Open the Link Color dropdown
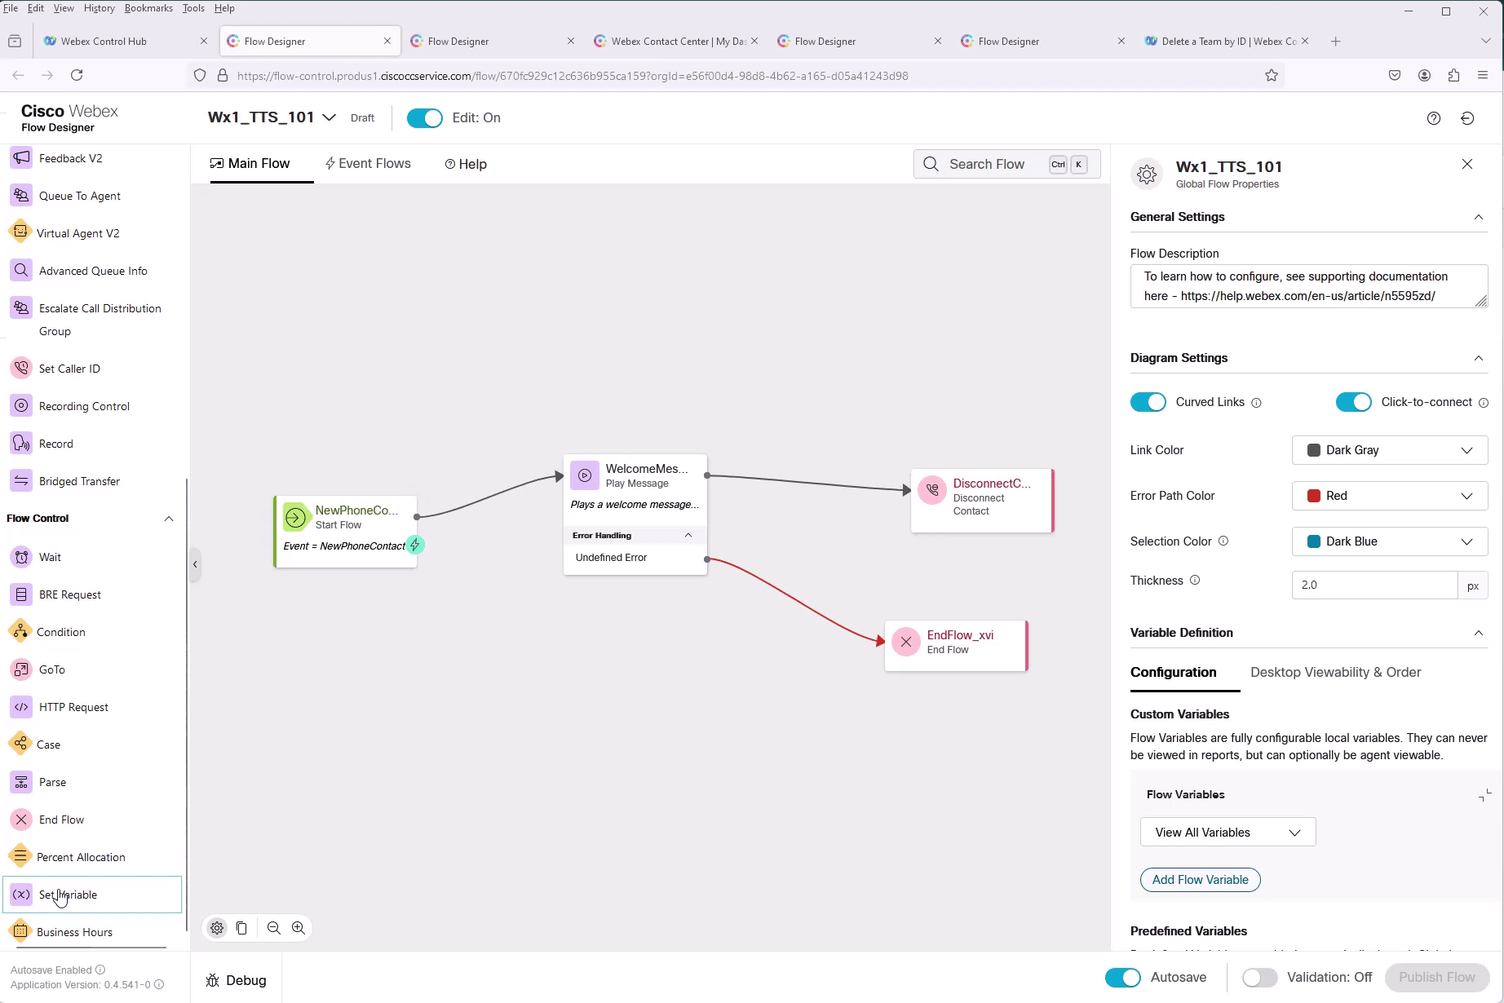The width and height of the screenshot is (1504, 1003). pos(1389,450)
